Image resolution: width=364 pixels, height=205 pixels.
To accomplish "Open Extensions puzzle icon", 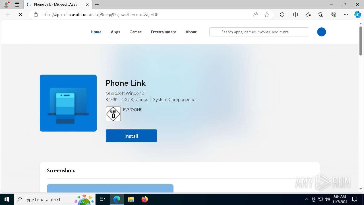I will click(x=282, y=15).
